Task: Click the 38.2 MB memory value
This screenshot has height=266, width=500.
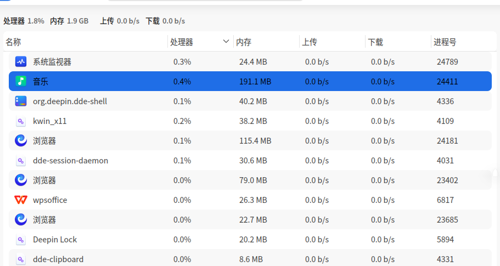Action: click(x=253, y=121)
